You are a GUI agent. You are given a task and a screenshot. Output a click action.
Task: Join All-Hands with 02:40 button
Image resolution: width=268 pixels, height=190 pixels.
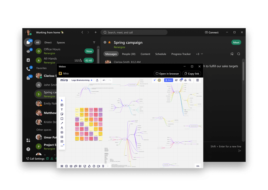click(88, 61)
